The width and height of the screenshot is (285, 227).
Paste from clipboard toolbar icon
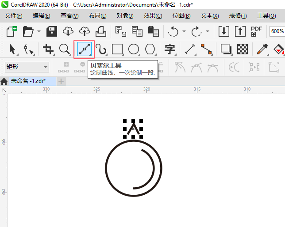[x=154, y=31]
